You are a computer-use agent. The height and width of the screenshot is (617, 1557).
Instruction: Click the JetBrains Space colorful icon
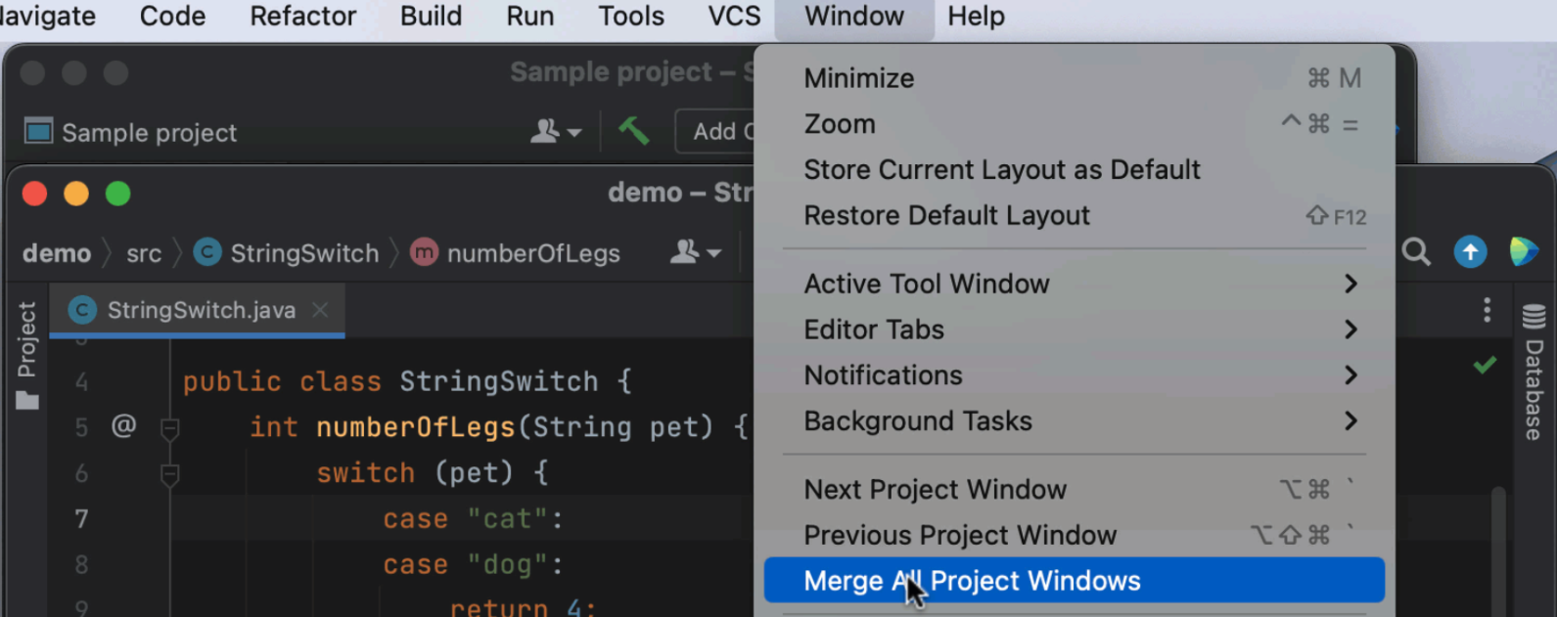(1523, 252)
